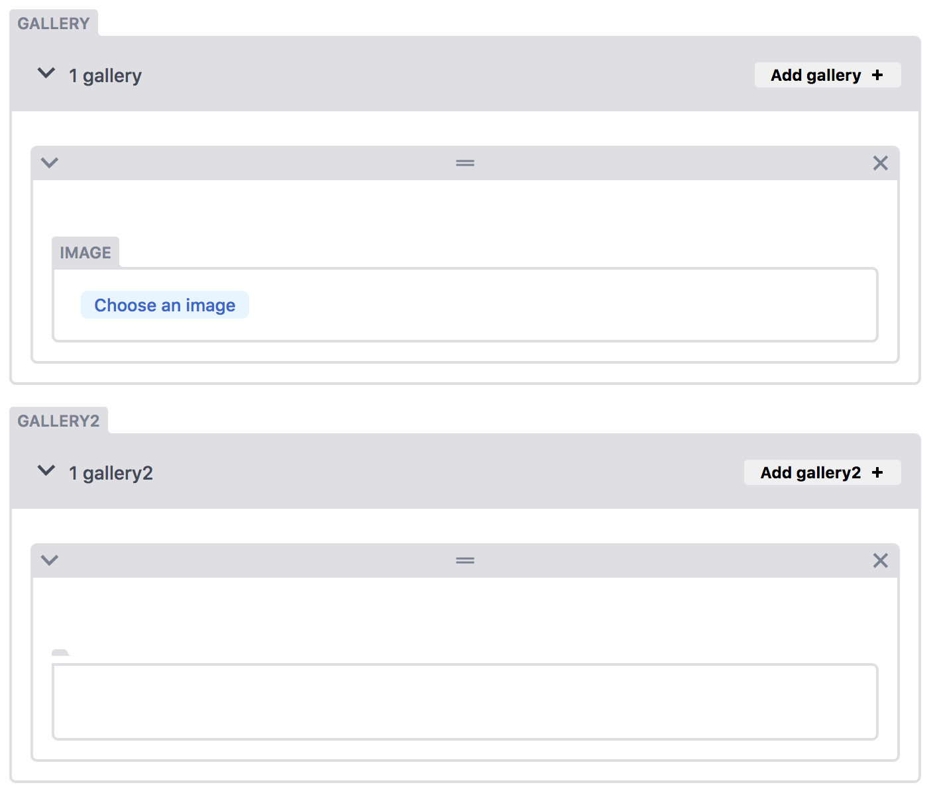The image size is (937, 791).
Task: Collapse the "1 gallery2" section chevron
Action: click(46, 471)
